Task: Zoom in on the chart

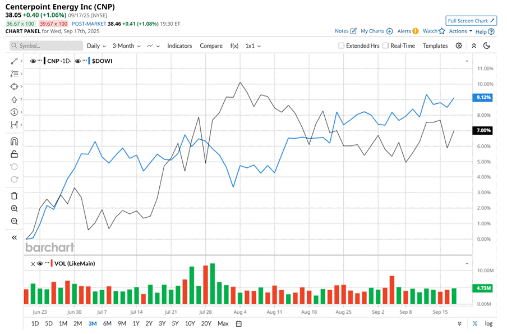Action: pyautogui.click(x=14, y=209)
